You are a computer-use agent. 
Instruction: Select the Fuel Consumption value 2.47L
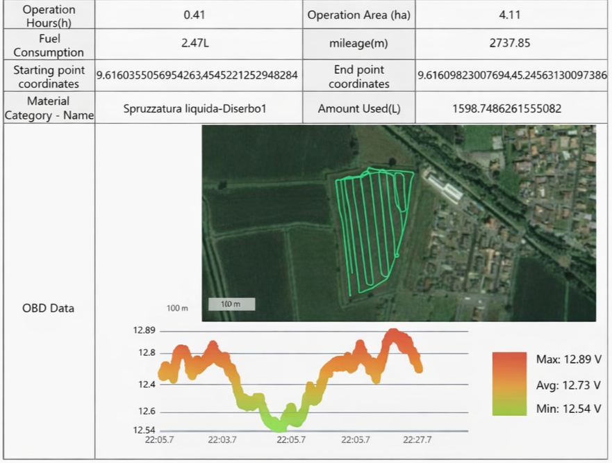pyautogui.click(x=198, y=43)
